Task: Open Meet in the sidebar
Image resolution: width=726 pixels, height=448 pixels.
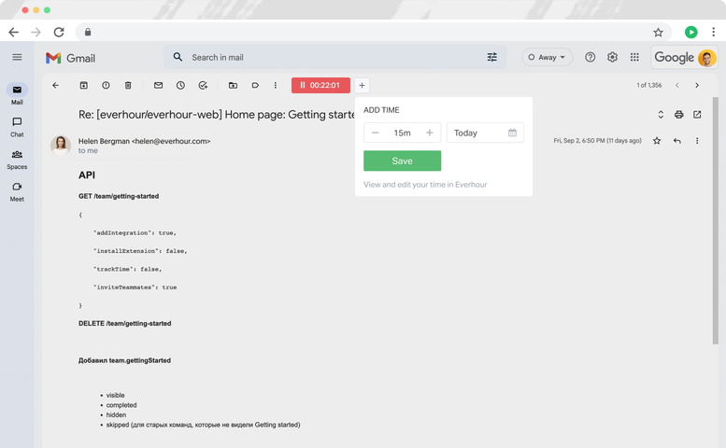Action: (17, 192)
